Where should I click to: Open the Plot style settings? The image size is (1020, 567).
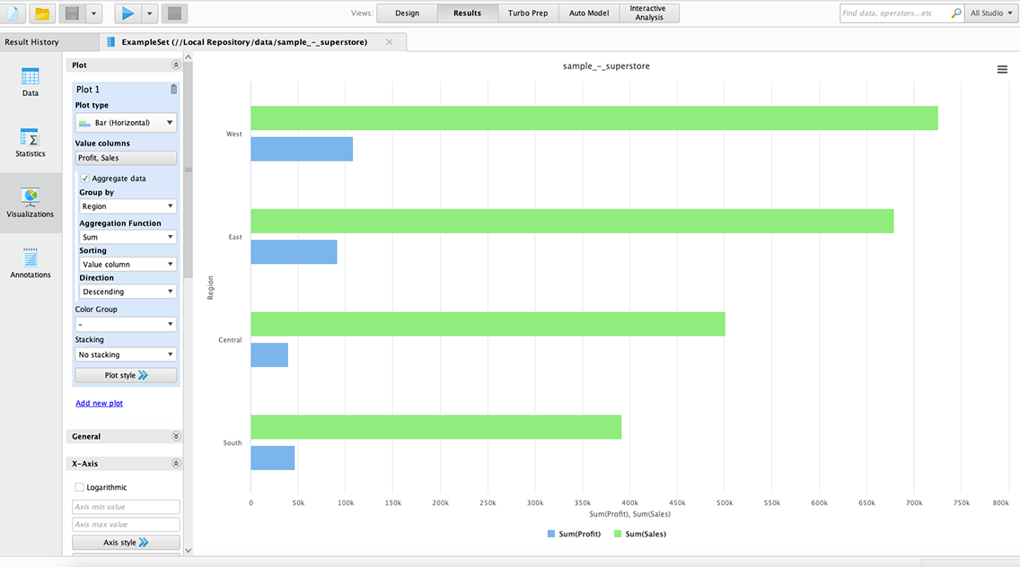point(126,374)
